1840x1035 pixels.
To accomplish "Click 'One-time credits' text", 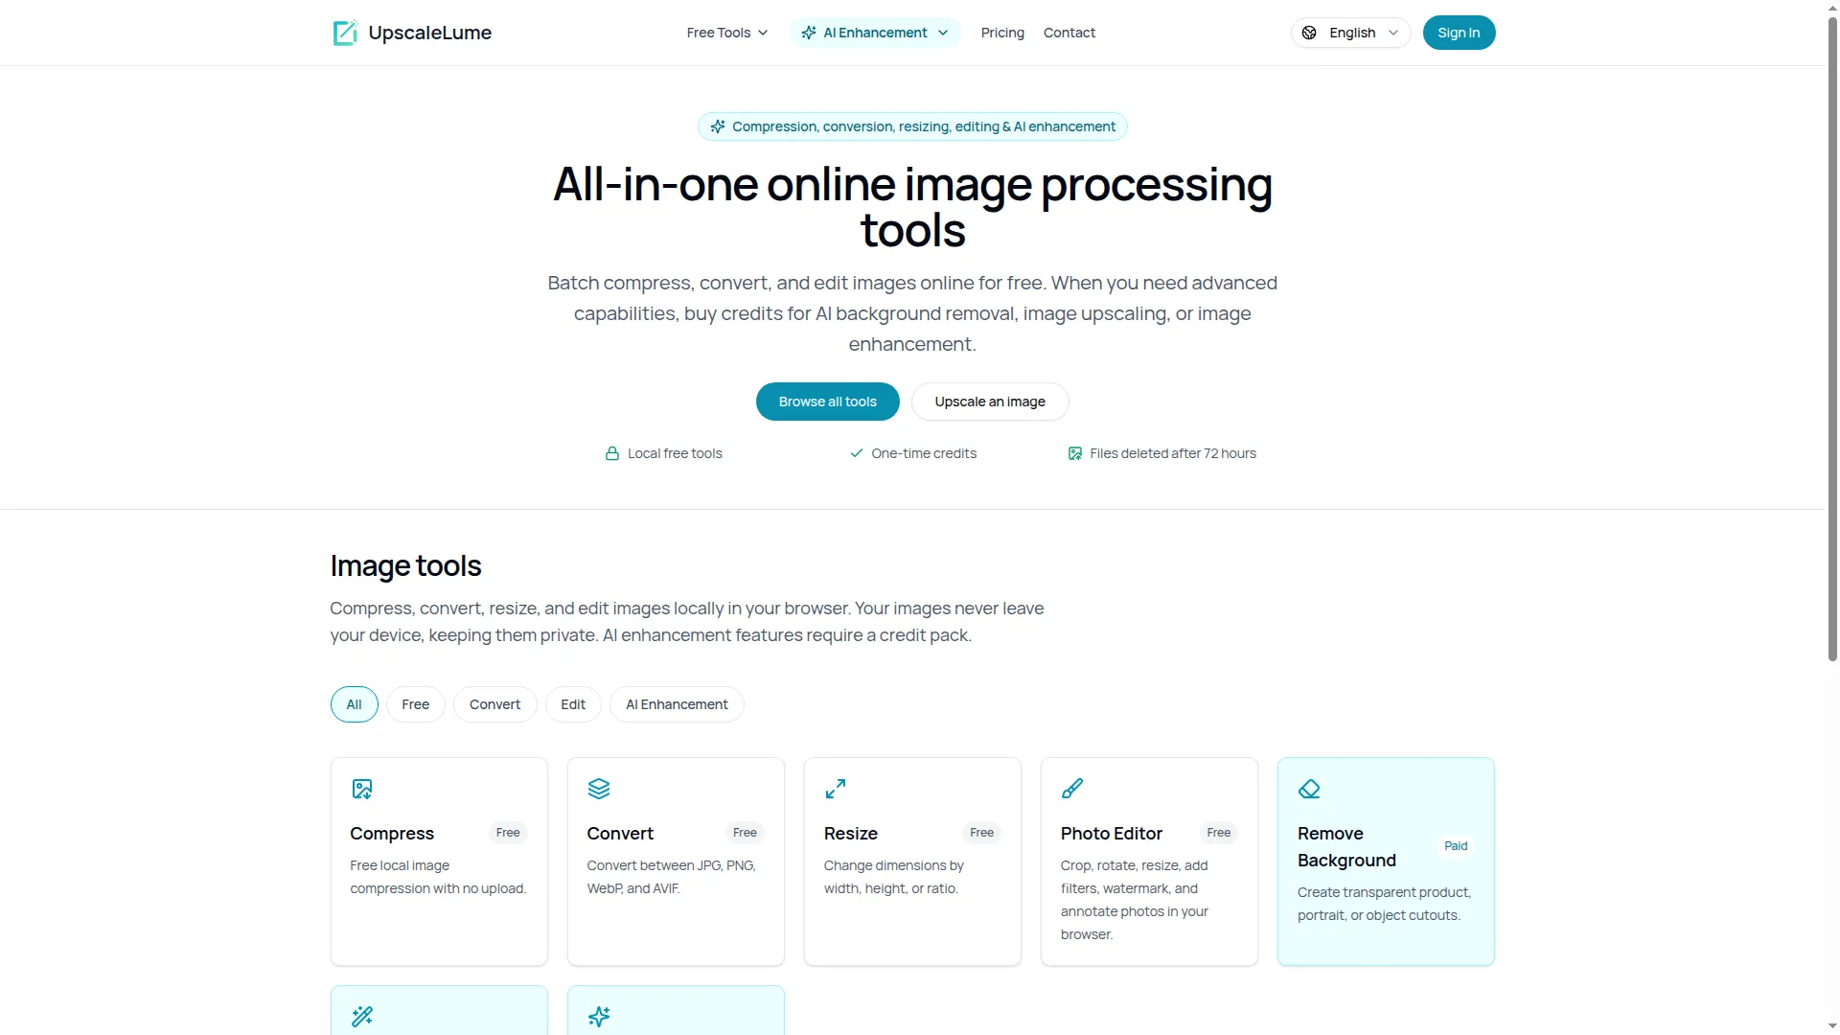I will [x=924, y=453].
